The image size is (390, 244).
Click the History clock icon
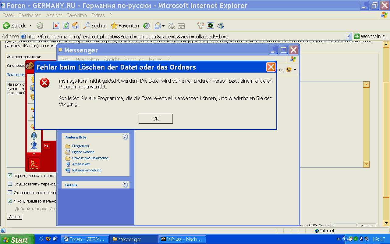147,26
